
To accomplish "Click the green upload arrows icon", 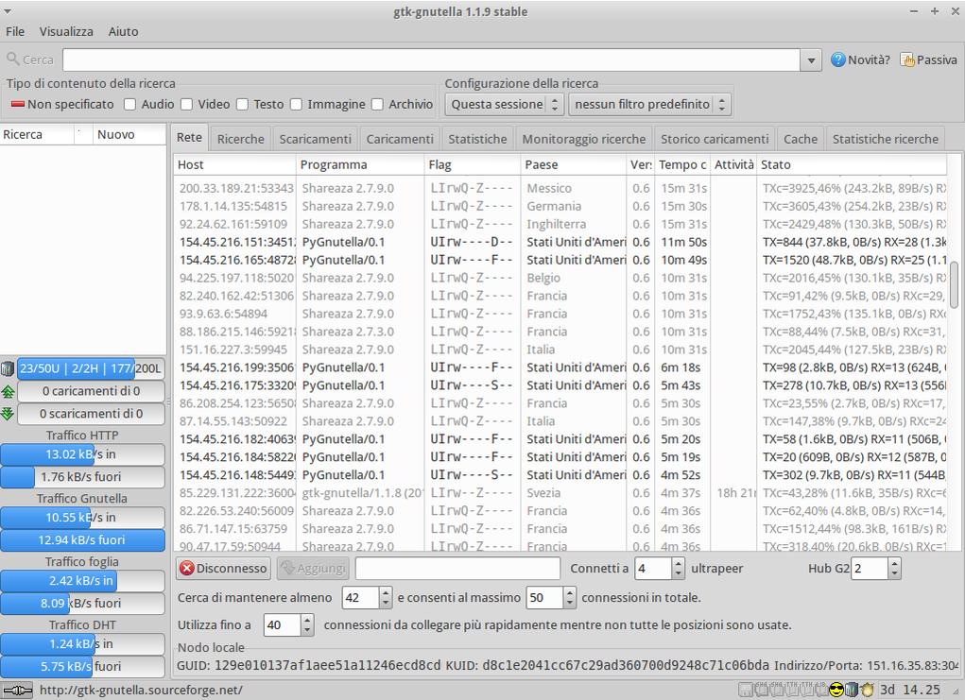I will [x=8, y=391].
